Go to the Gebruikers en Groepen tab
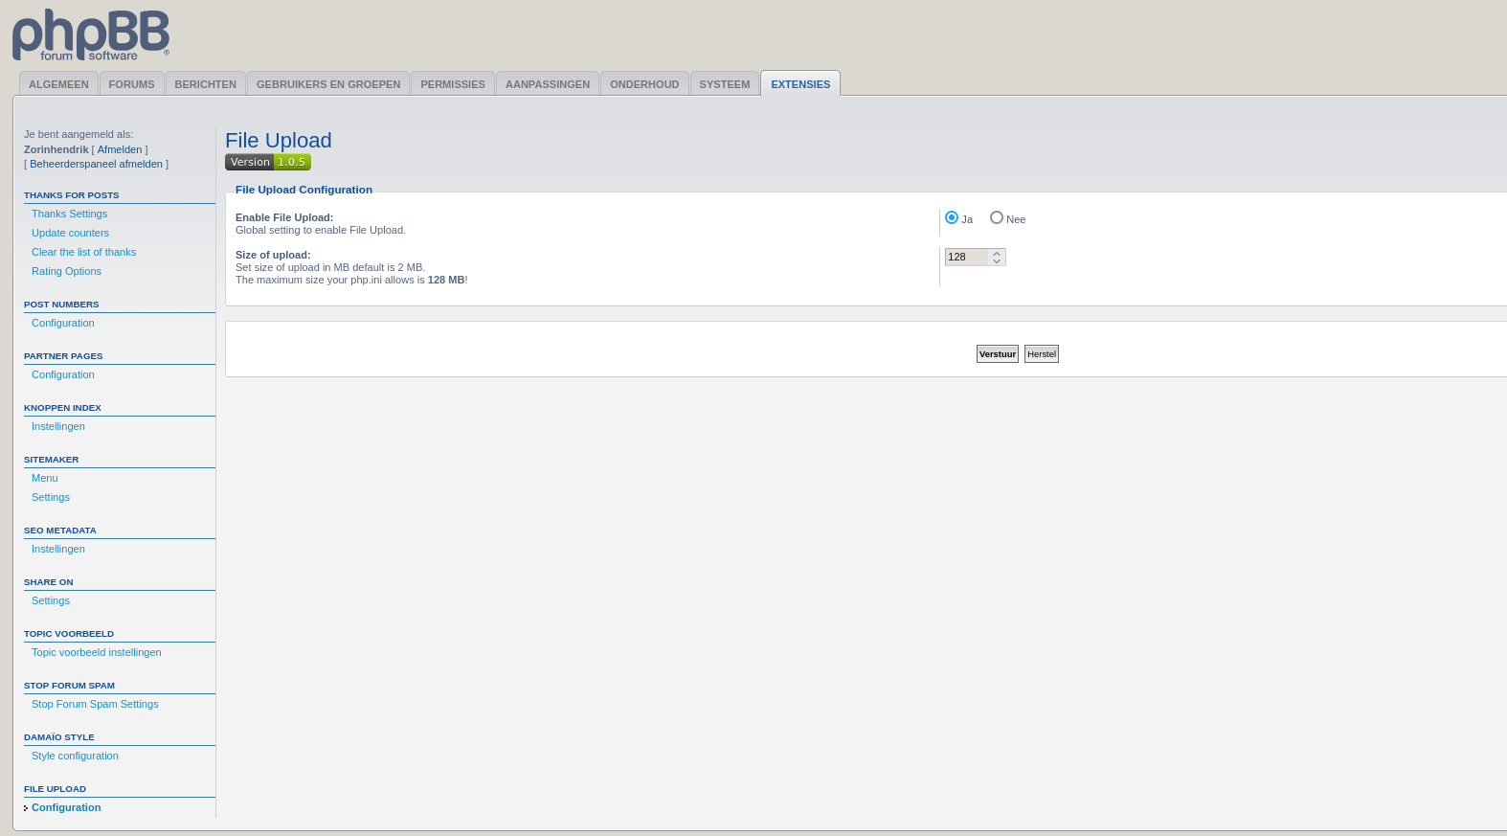The width and height of the screenshot is (1507, 836). [x=328, y=84]
